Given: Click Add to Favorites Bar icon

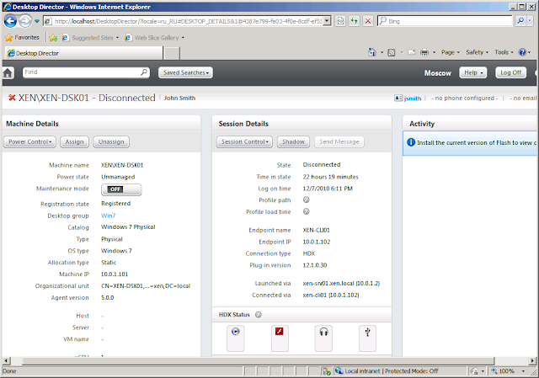Looking at the screenshot, I should pos(53,38).
